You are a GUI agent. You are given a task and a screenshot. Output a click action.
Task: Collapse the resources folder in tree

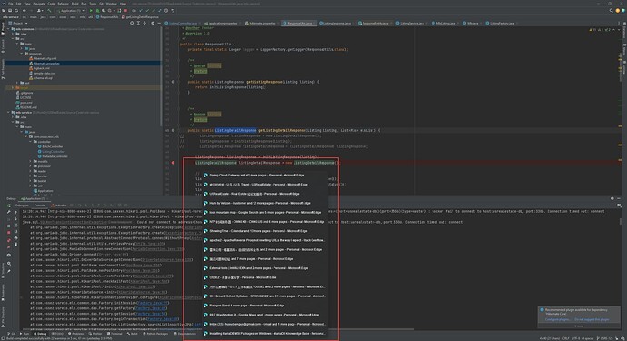[22, 54]
